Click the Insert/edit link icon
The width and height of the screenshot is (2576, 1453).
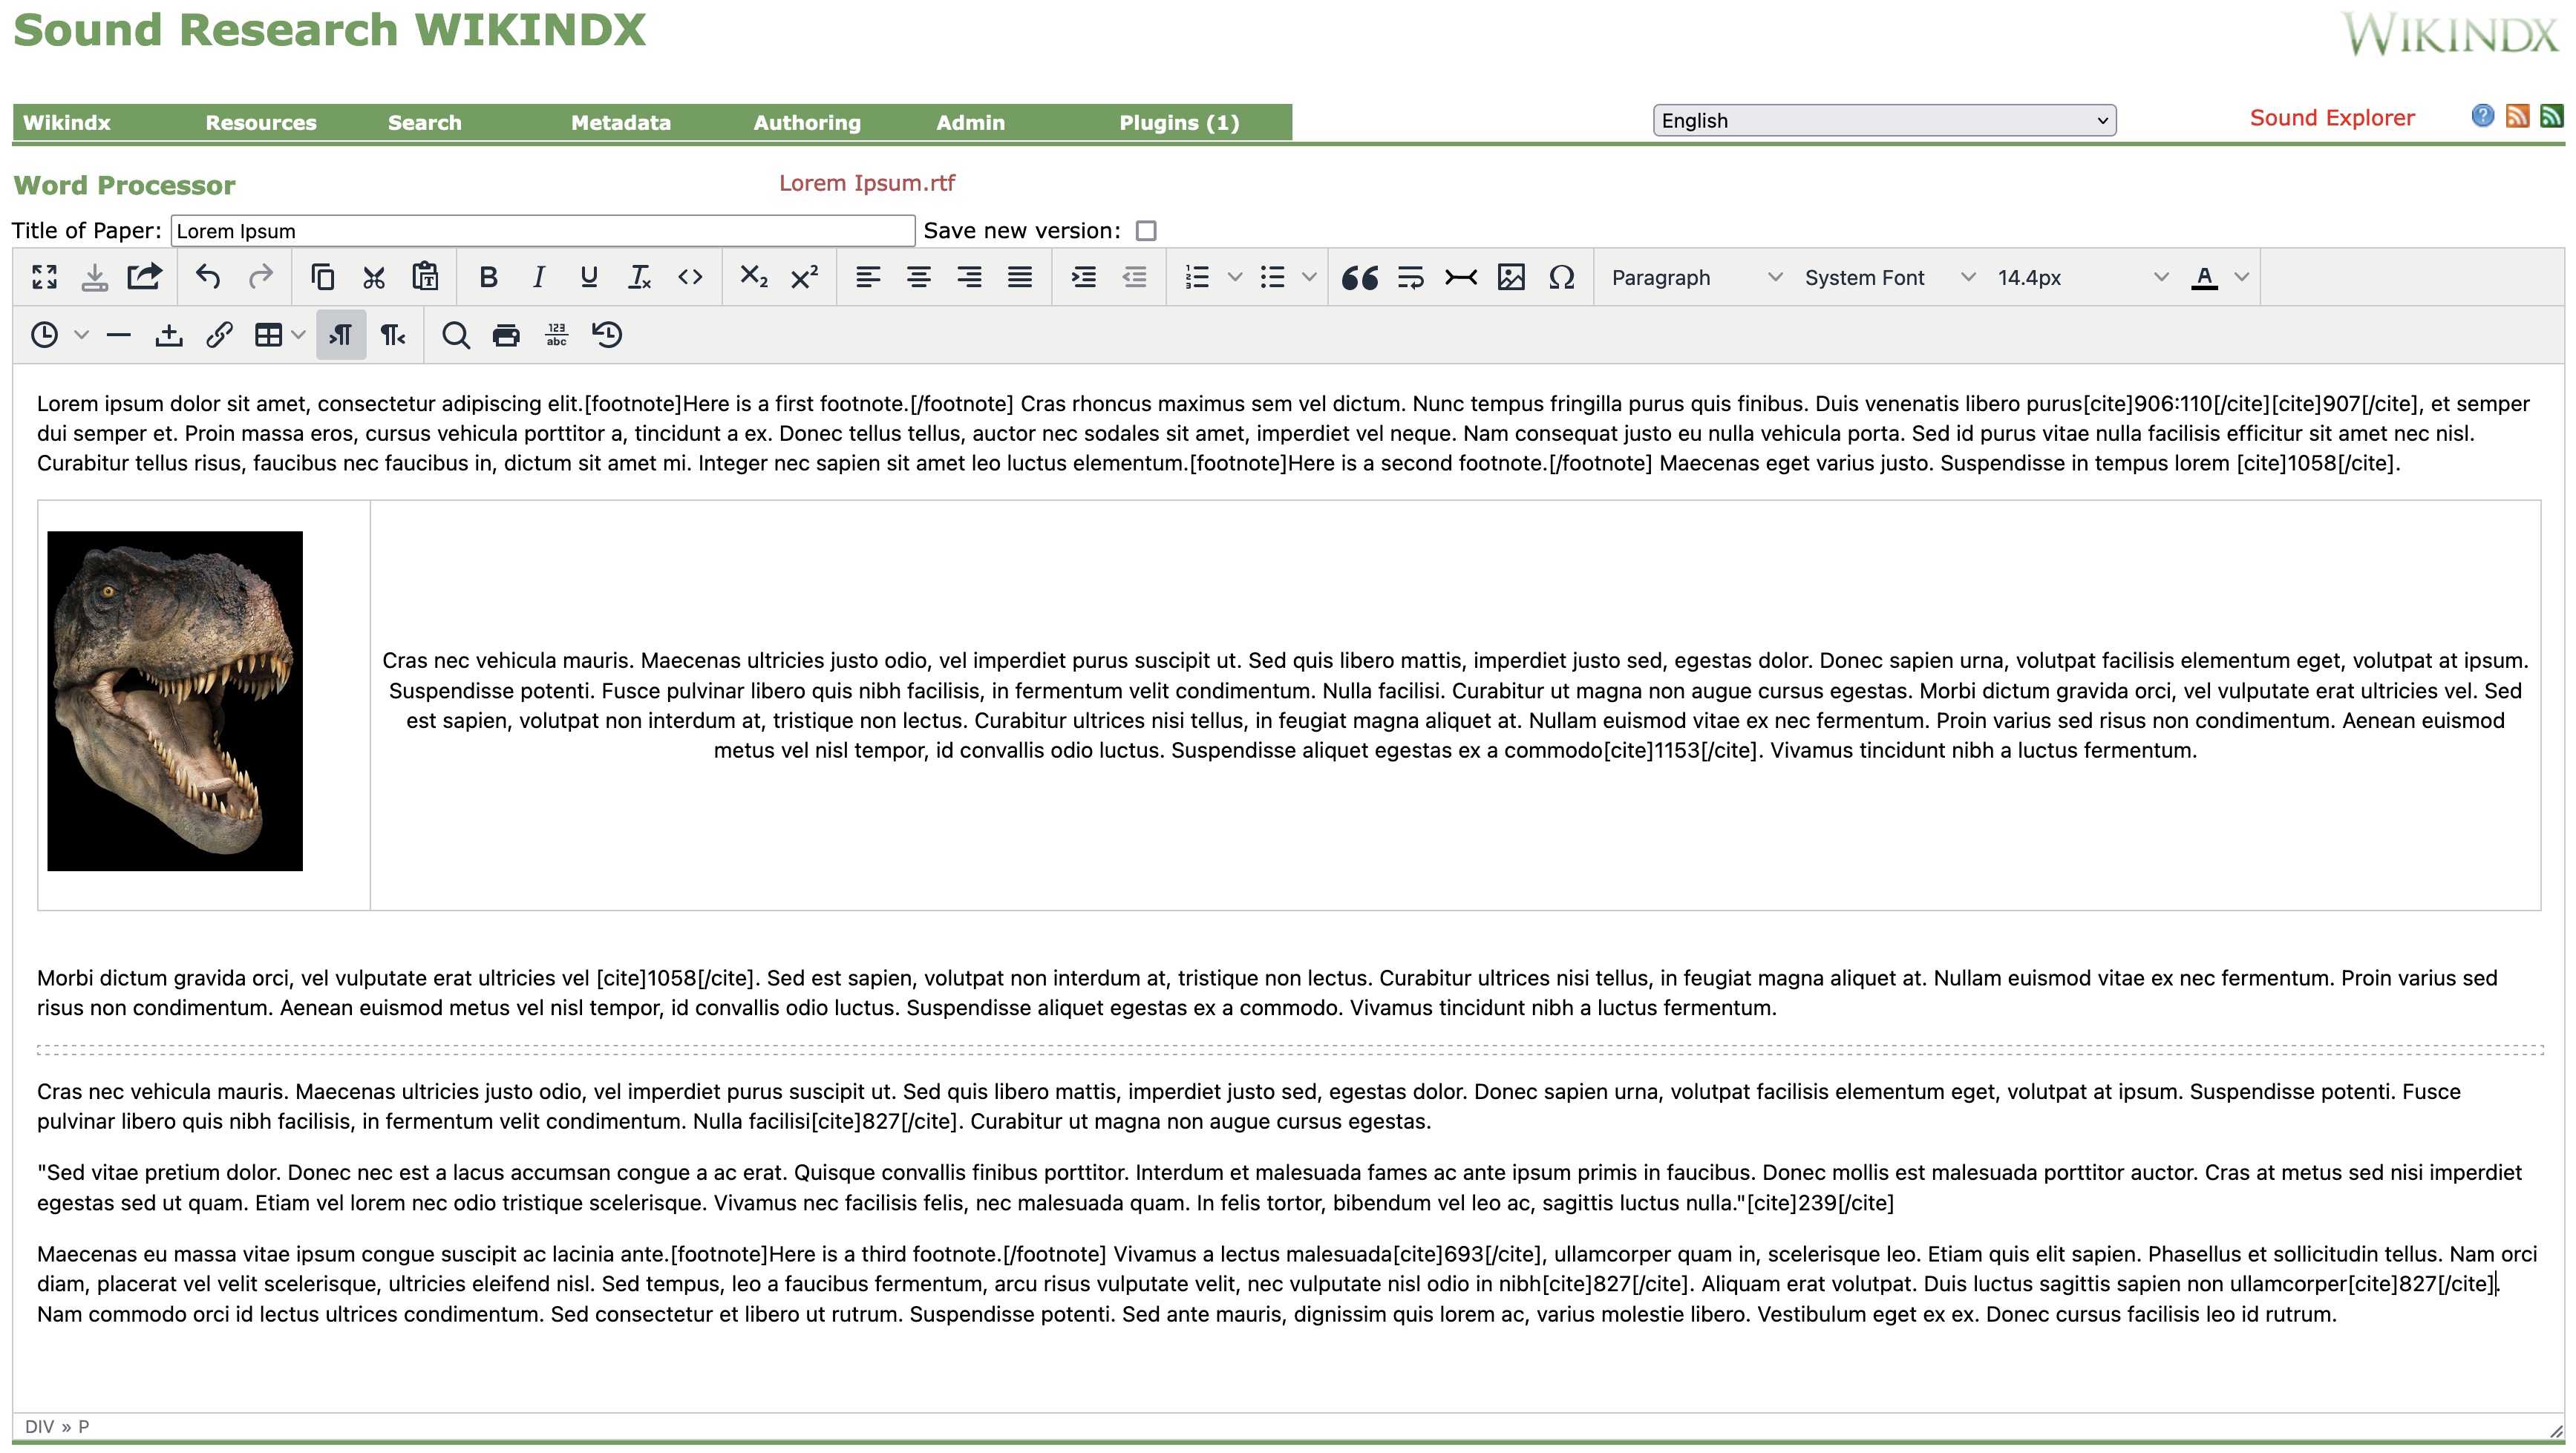(219, 335)
